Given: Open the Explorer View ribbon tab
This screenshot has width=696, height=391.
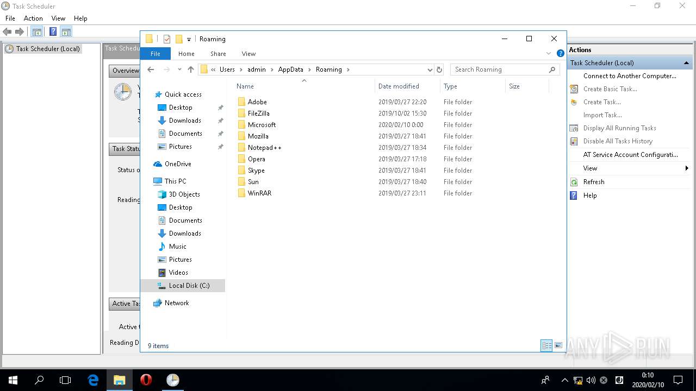Looking at the screenshot, I should click(248, 54).
